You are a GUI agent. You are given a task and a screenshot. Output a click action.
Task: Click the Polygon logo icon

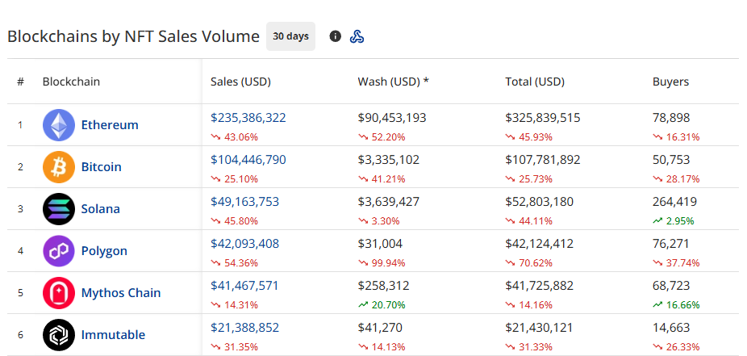coord(59,251)
